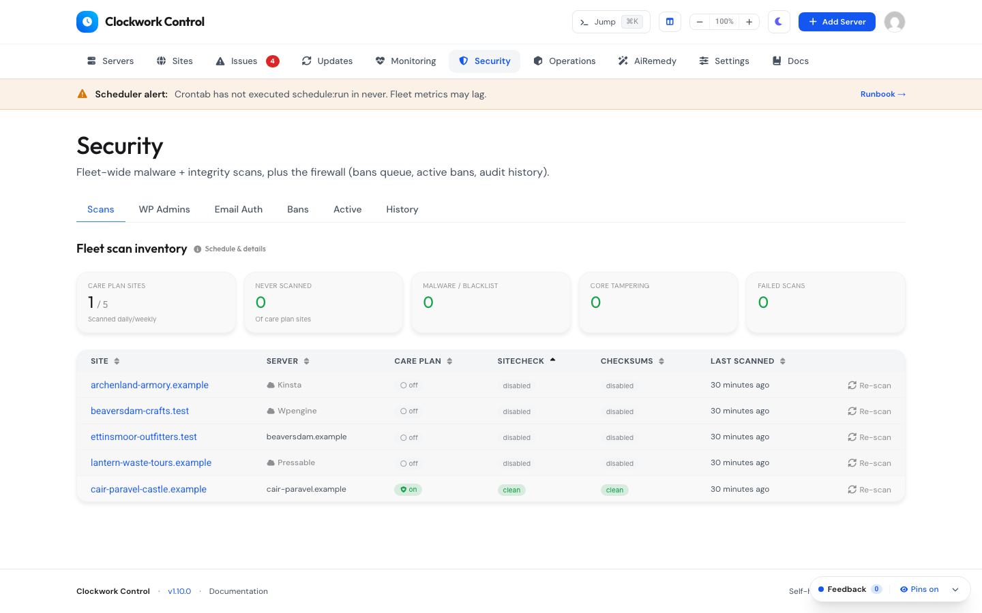Toggle care plan on badge for cair-paravel-castle

click(408, 490)
